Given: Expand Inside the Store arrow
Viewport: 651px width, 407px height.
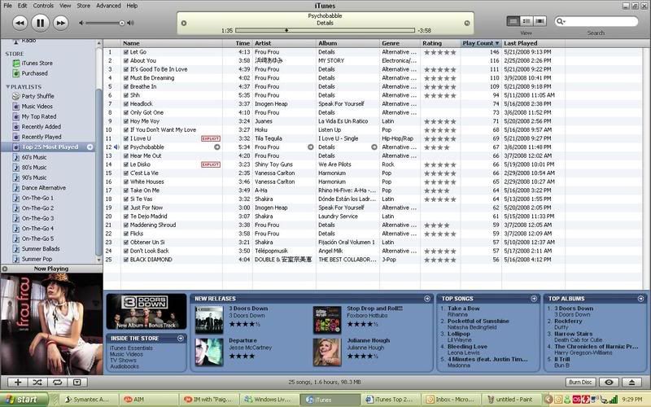Looking at the screenshot, I should pyautogui.click(x=180, y=339).
